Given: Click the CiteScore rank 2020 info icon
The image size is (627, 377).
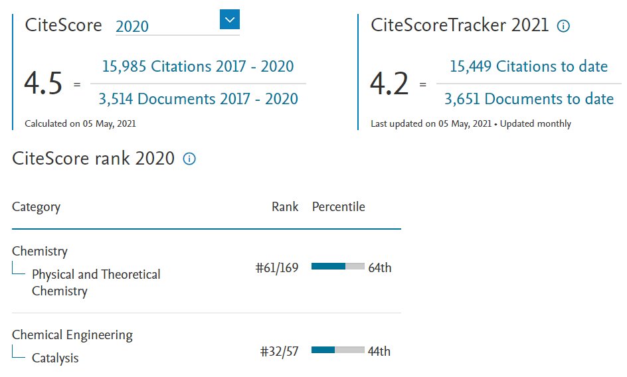Looking at the screenshot, I should pos(189,159).
